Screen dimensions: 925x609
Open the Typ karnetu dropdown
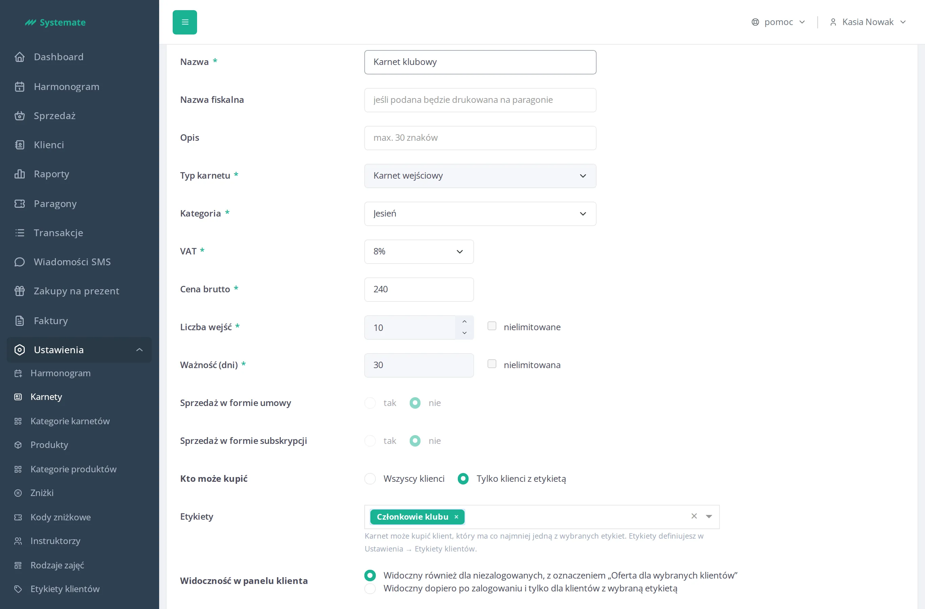(x=480, y=176)
